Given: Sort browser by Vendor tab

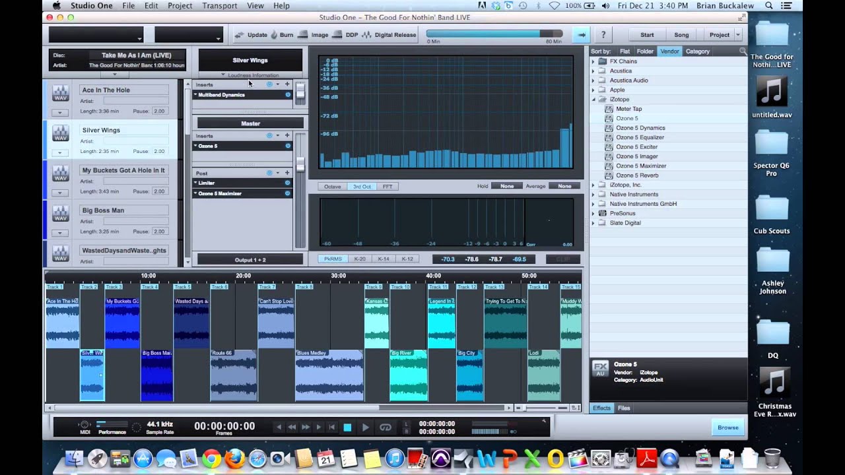Looking at the screenshot, I should point(669,51).
